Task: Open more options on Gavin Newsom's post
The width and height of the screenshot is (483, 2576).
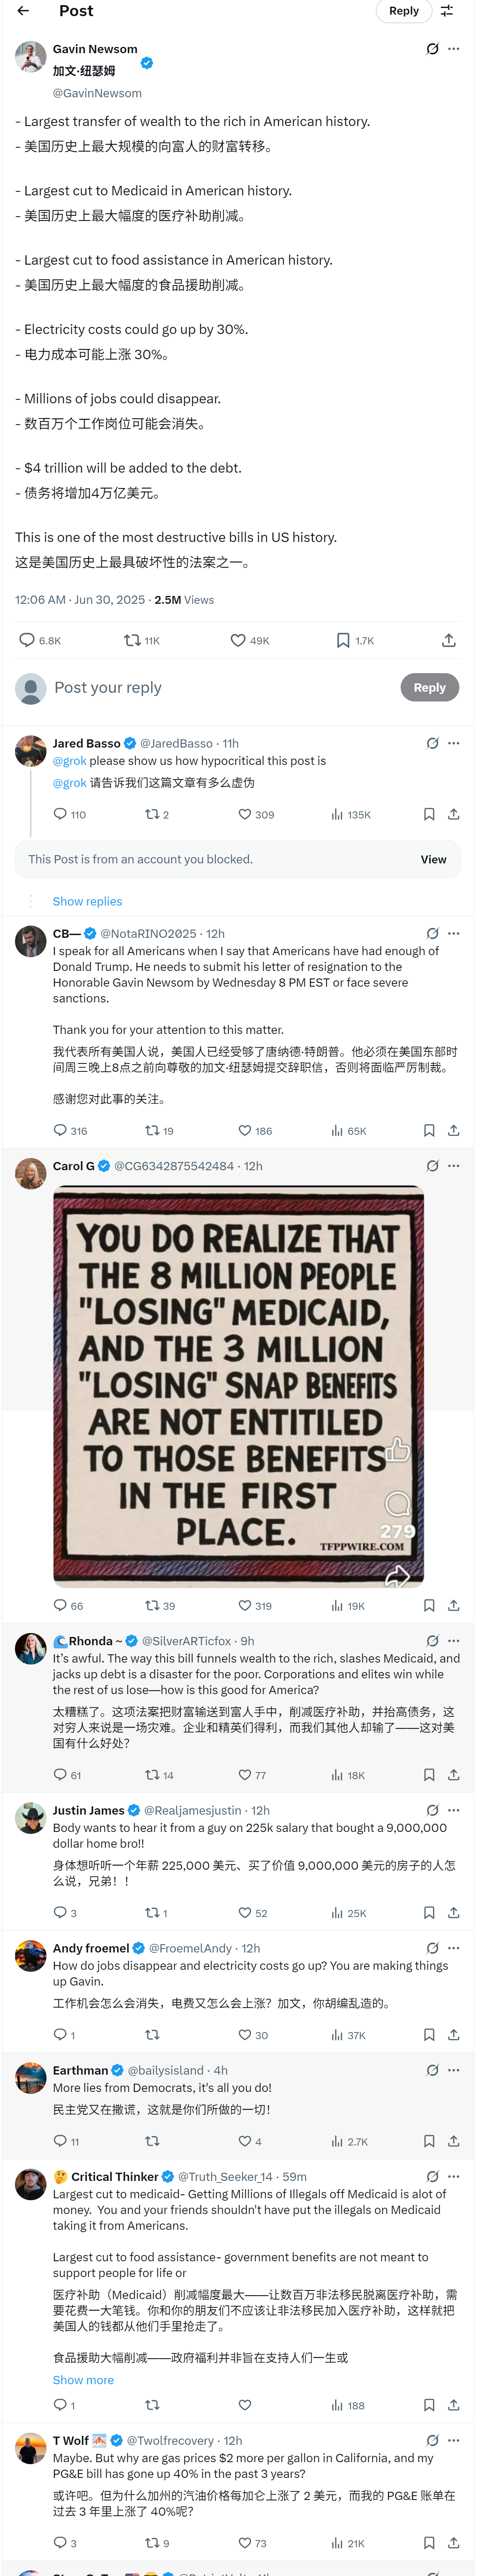Action: (x=454, y=49)
